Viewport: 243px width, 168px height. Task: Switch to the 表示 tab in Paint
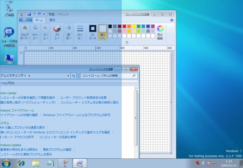(52, 20)
